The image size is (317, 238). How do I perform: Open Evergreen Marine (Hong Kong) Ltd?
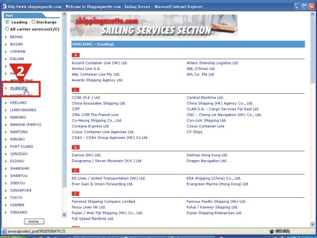tap(217, 184)
